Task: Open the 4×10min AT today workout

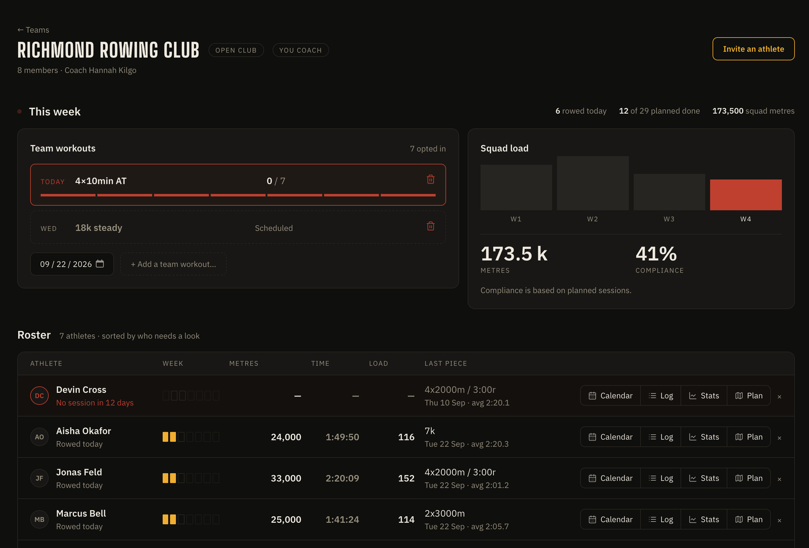Action: (238, 185)
